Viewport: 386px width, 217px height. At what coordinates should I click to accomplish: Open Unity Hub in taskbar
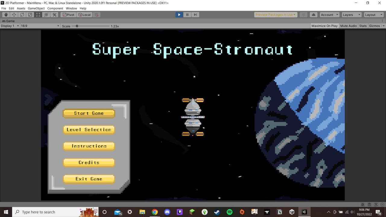point(292,212)
